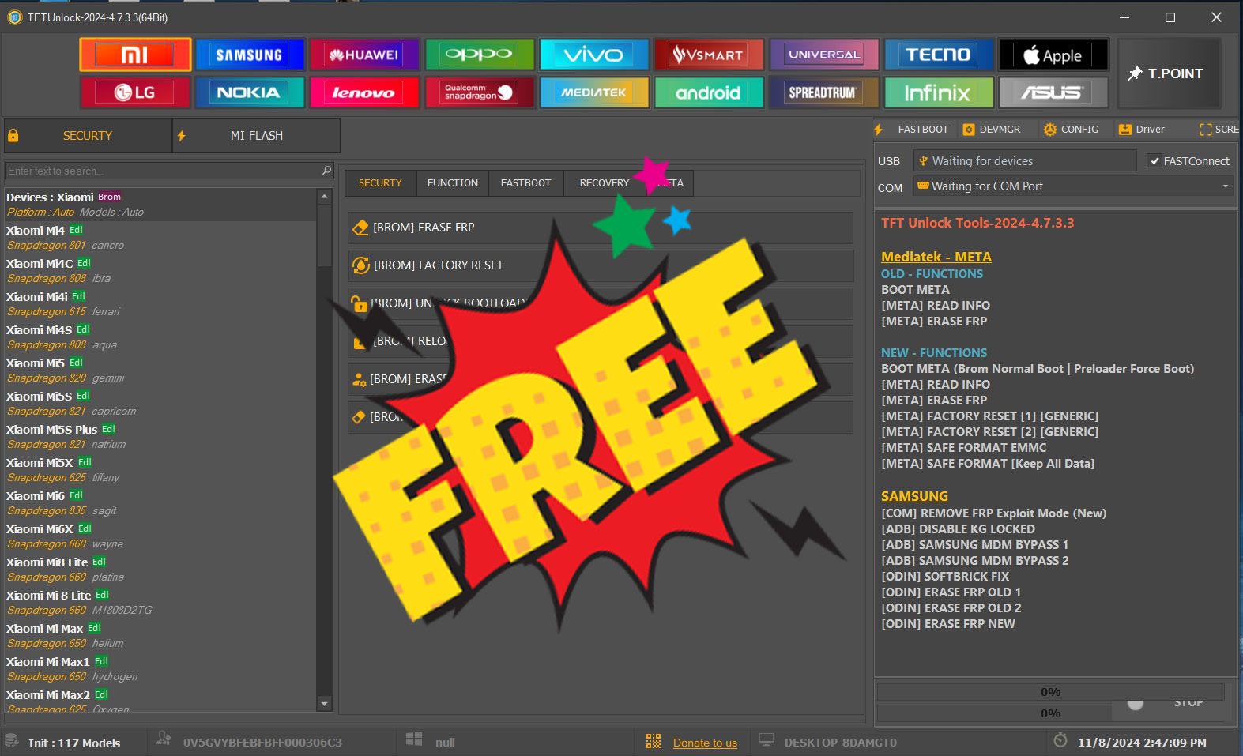Select the Universal brand button

(x=824, y=55)
